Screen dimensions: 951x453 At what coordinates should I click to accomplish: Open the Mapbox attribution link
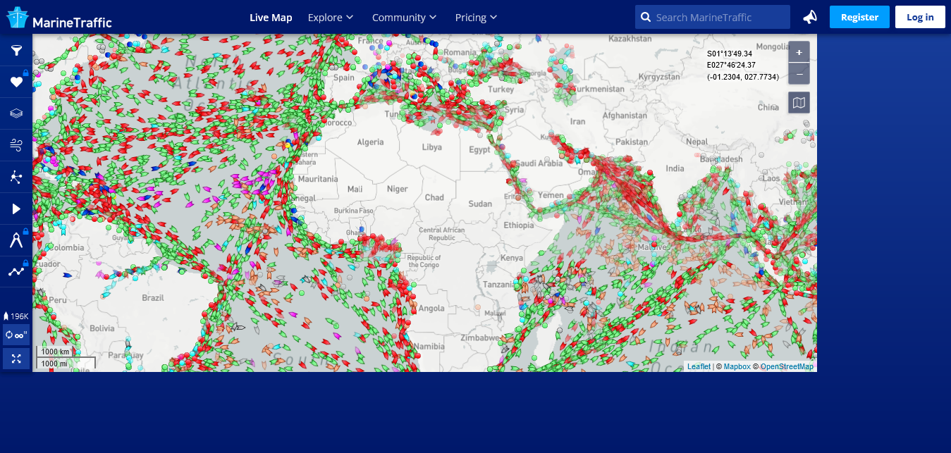[x=737, y=366]
